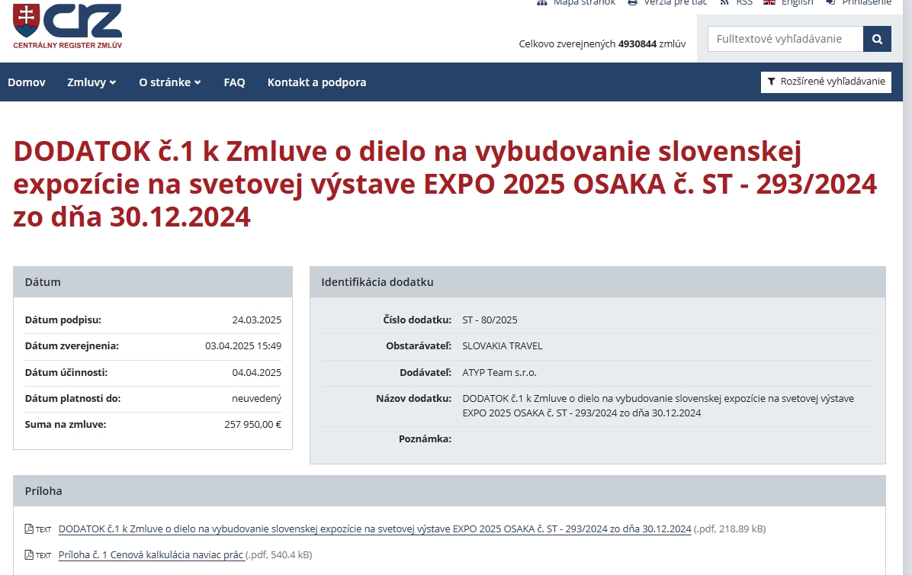Expand the O stránke dropdown menu

[170, 82]
